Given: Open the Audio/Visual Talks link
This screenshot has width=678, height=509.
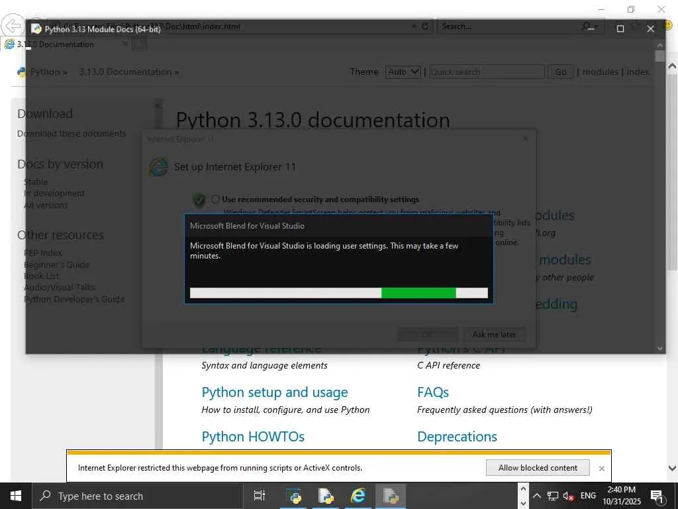Looking at the screenshot, I should (59, 288).
